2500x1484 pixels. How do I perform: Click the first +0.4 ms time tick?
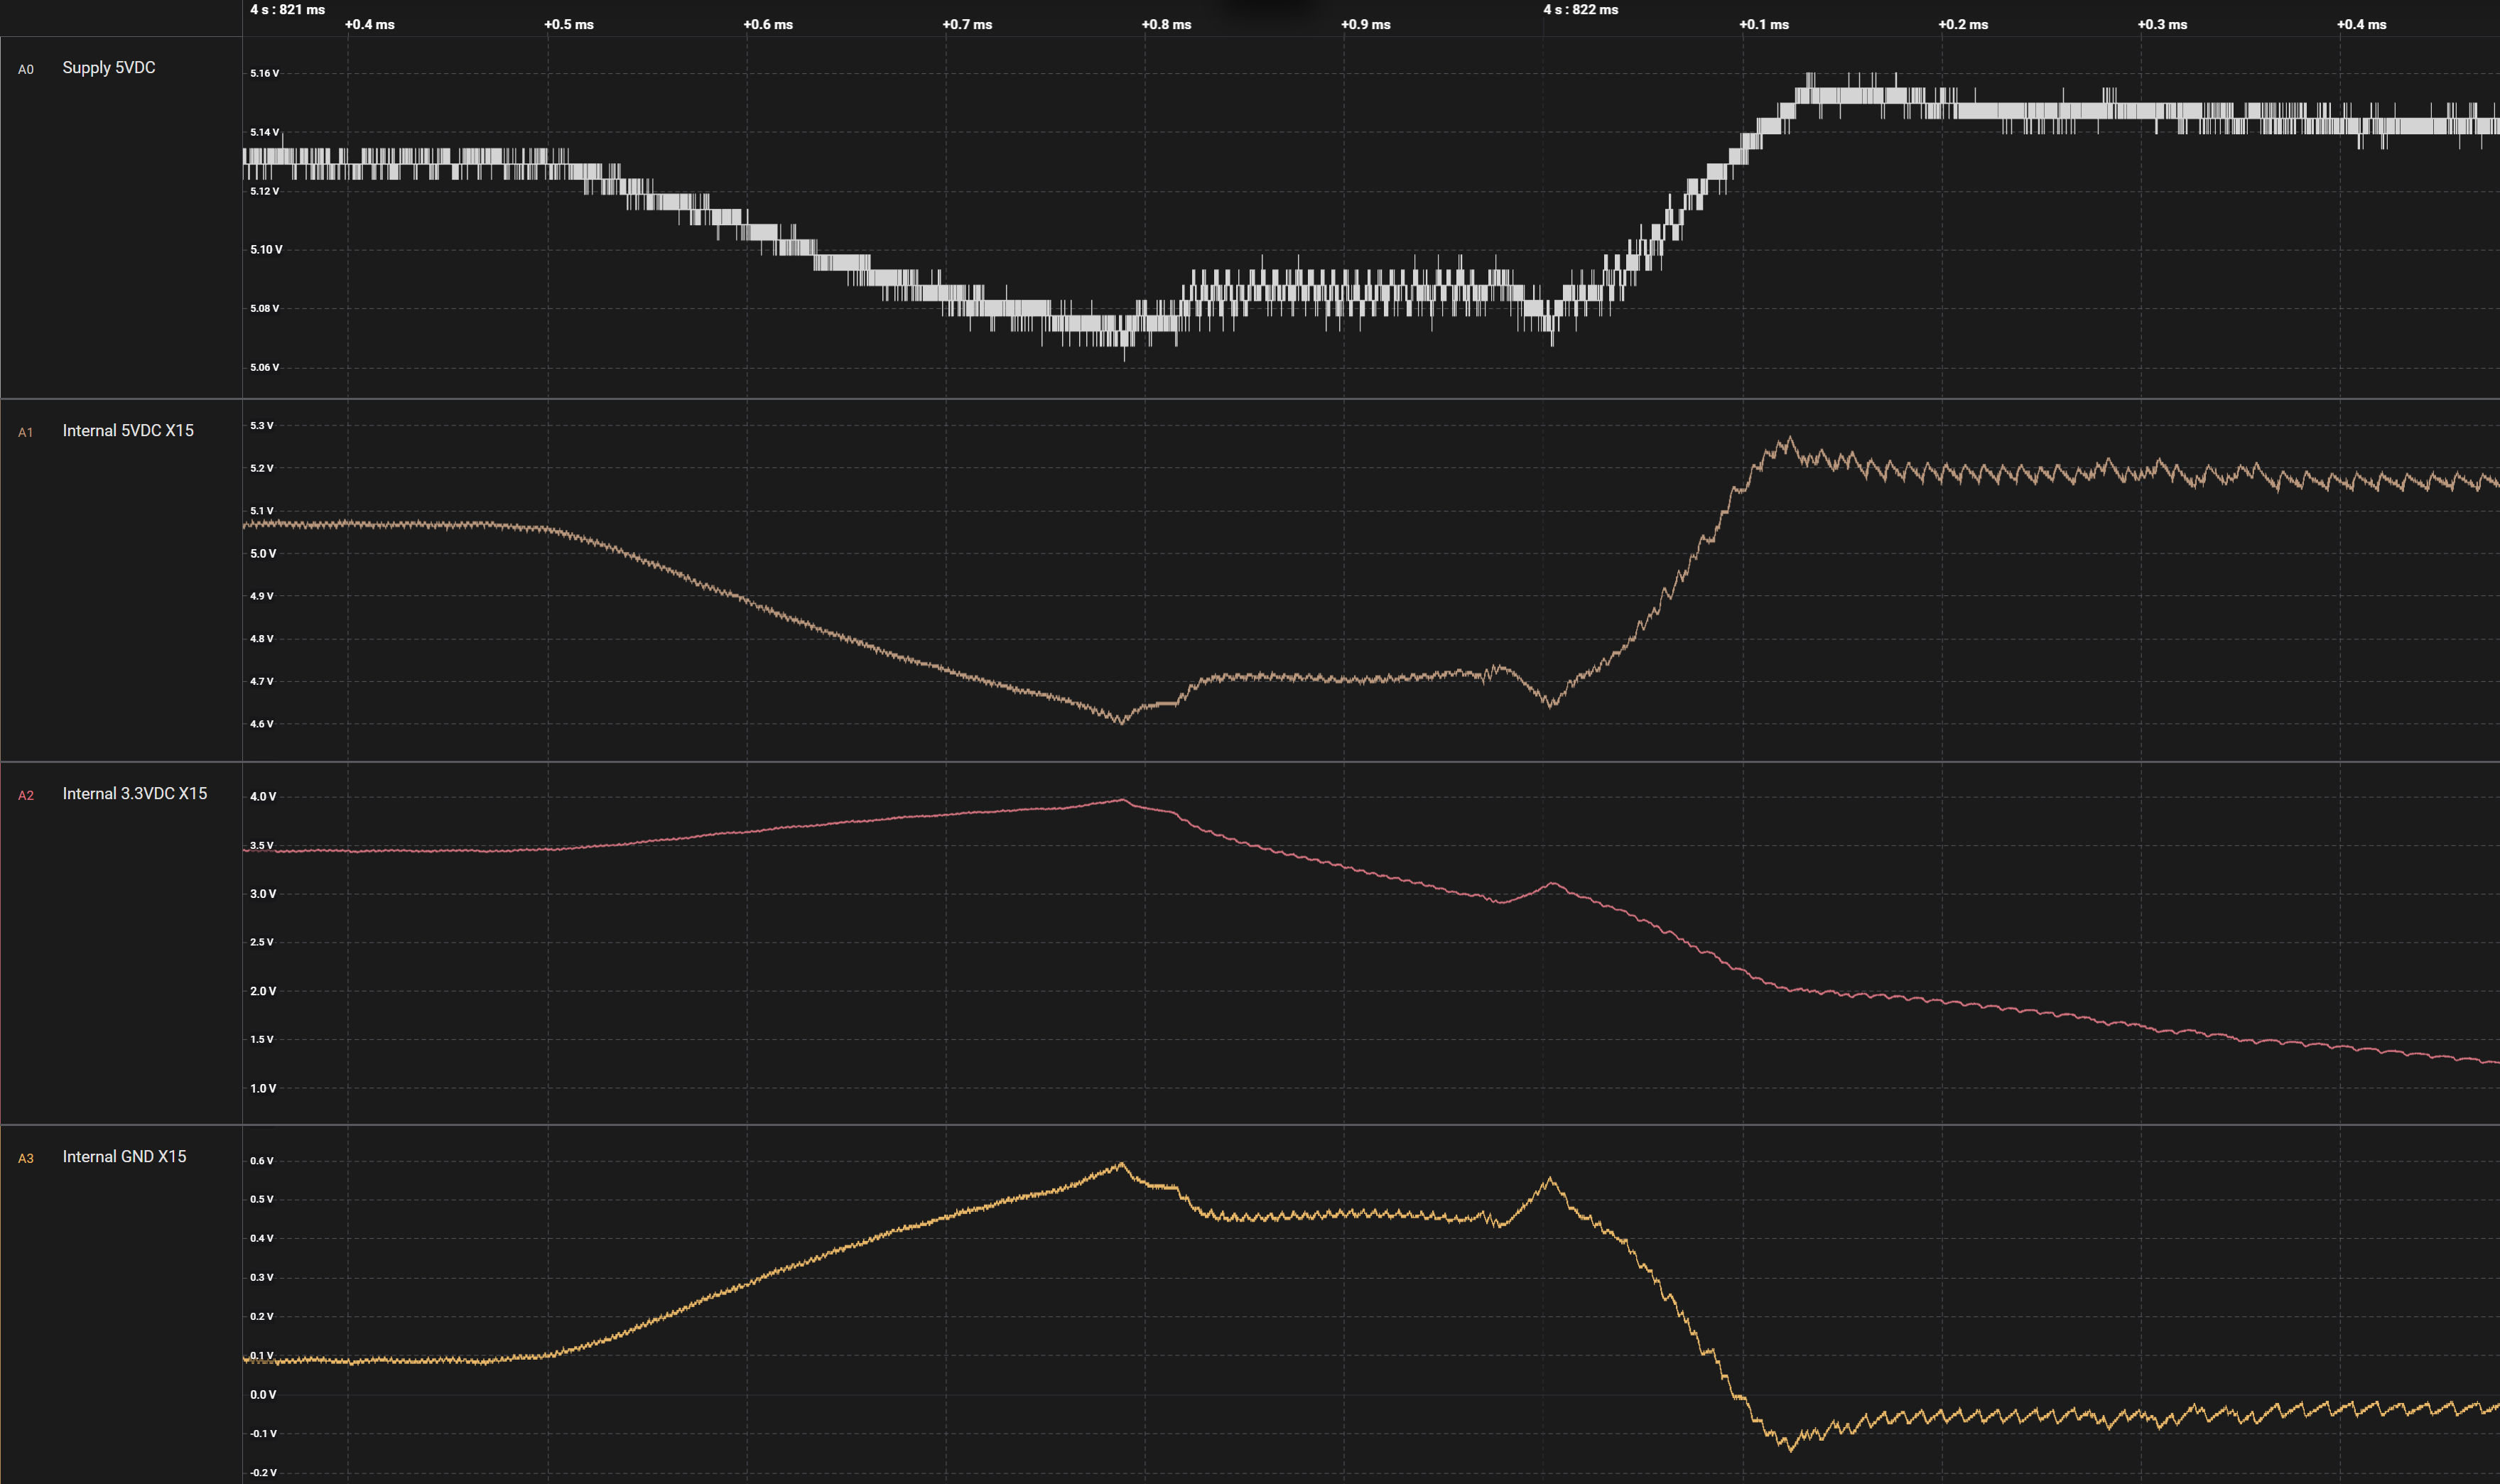369,25
